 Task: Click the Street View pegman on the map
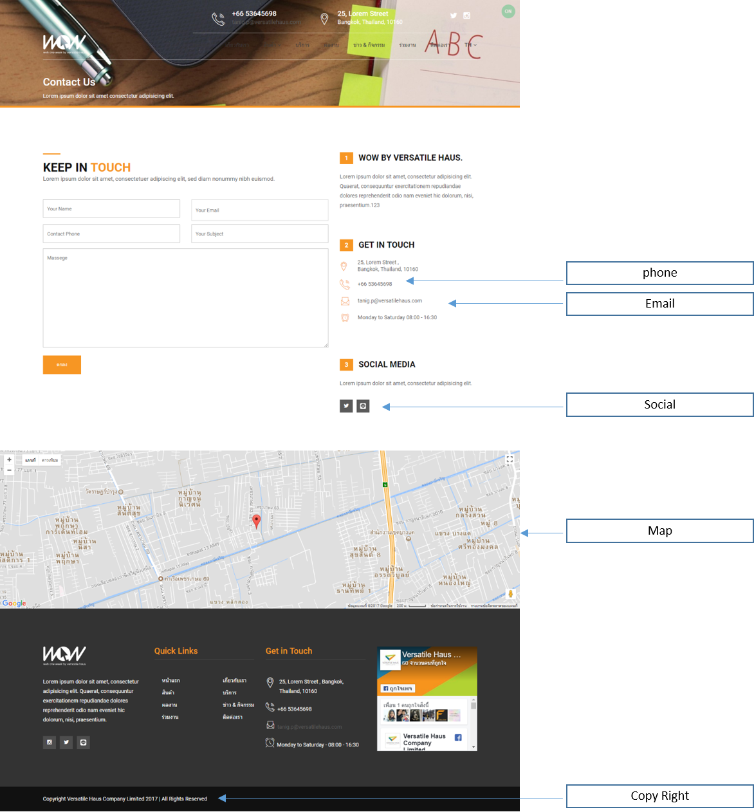click(511, 594)
